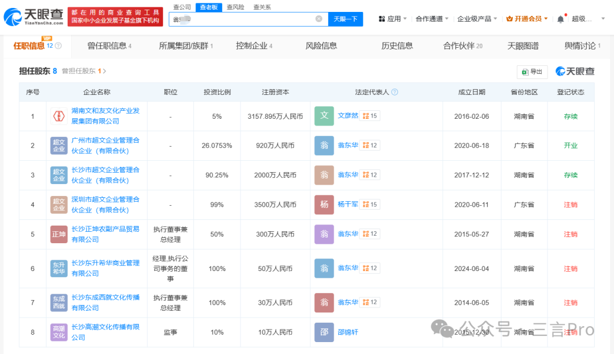The width and height of the screenshot is (614, 354).
Task: Click the 15 badge beside 杨干军
Action: click(370, 205)
